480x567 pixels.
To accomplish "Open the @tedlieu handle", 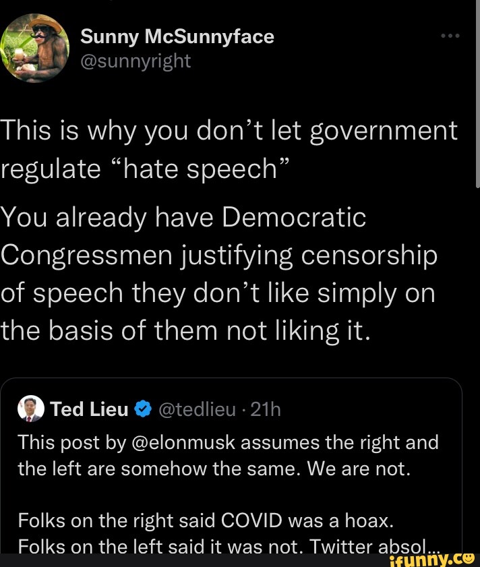I will click(x=197, y=410).
